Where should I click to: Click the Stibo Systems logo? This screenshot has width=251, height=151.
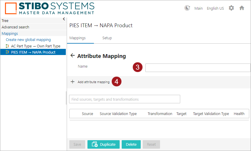(x=50, y=8)
